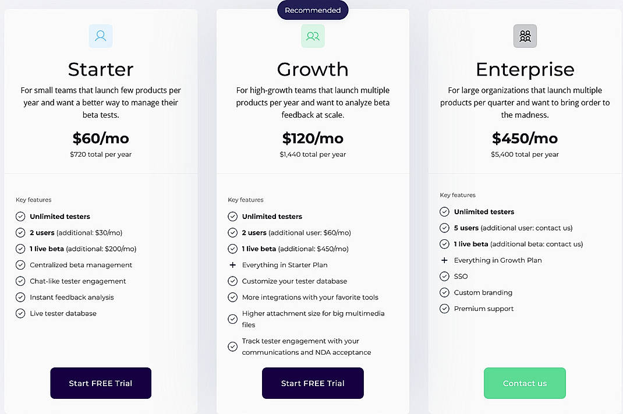This screenshot has height=414, width=623.
Task: Click the team icon above Enterprise
Action: 525,36
